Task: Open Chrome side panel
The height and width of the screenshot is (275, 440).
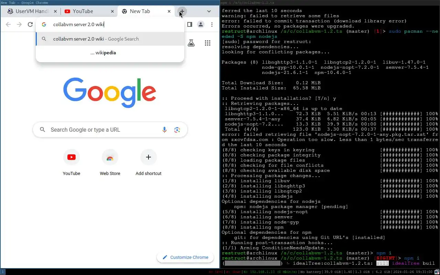Action: tap(189, 24)
